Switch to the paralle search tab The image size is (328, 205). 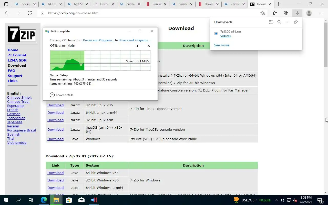coord(182,4)
